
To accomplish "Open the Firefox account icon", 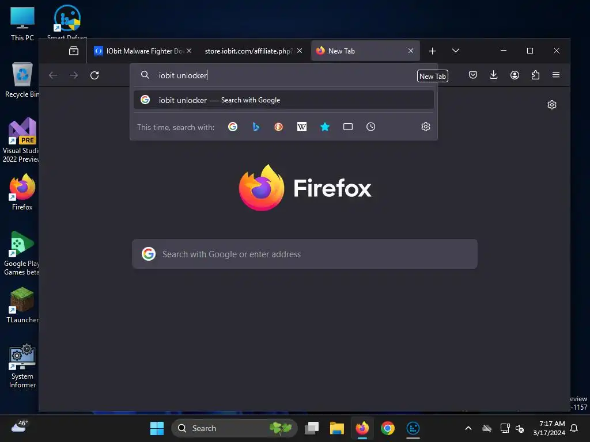I will tap(515, 75).
